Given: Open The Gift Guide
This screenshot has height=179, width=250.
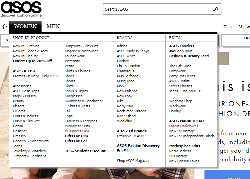Looking at the screenshot, I should tap(180, 66).
